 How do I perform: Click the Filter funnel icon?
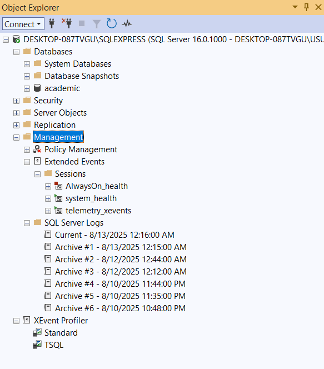97,24
